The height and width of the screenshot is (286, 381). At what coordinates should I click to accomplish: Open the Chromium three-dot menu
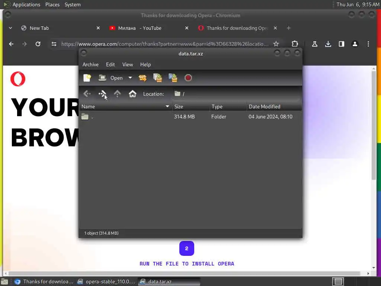point(368,44)
